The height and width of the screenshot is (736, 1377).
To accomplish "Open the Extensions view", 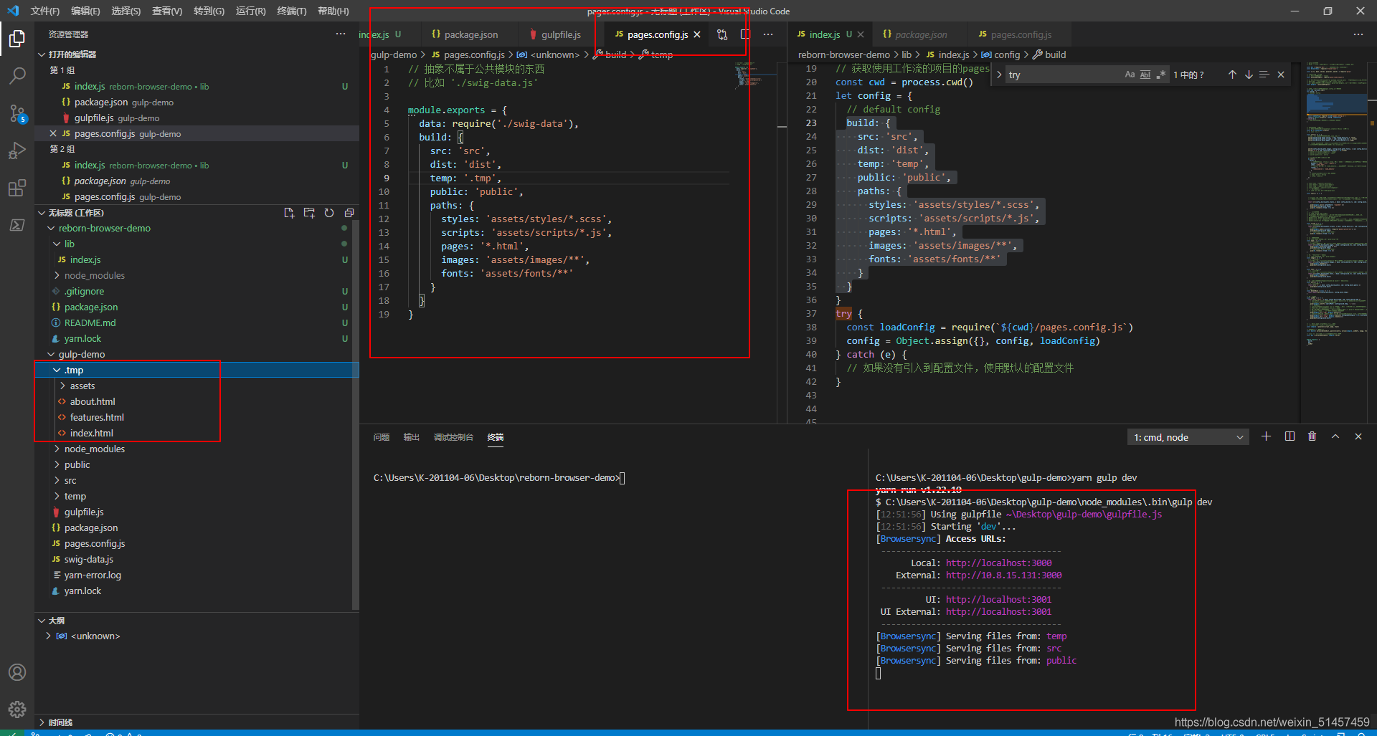I will [x=17, y=188].
